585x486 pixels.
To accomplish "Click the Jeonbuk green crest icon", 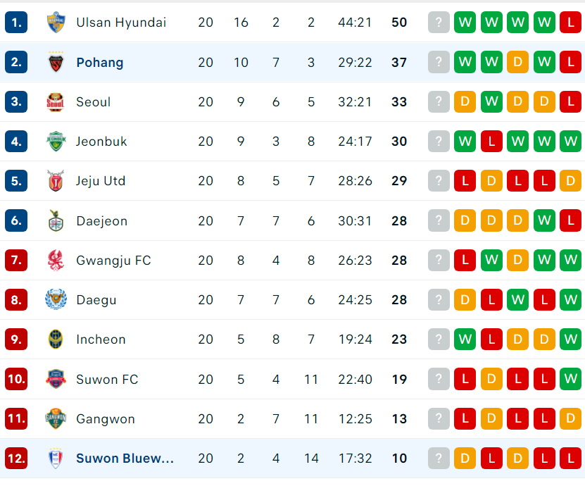I will (x=56, y=141).
